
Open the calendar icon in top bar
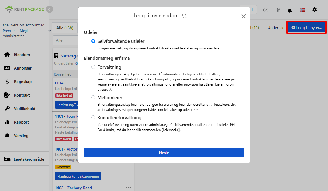(x=278, y=10)
